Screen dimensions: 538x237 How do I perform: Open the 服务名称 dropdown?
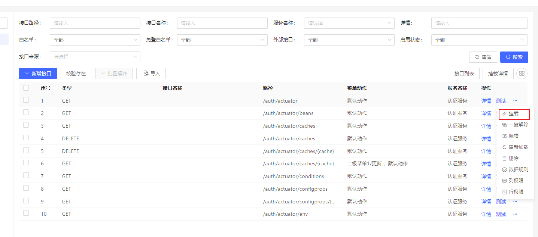coord(349,23)
